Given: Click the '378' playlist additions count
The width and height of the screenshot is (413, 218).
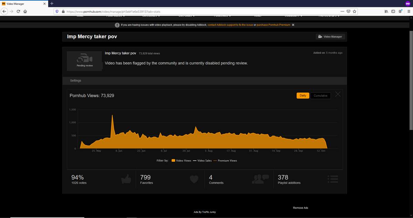Looking at the screenshot, I should (x=283, y=177).
